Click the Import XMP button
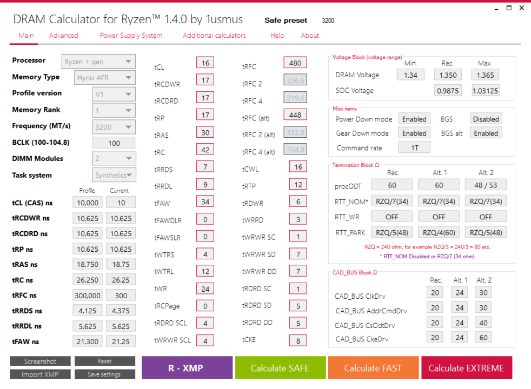 (41, 374)
